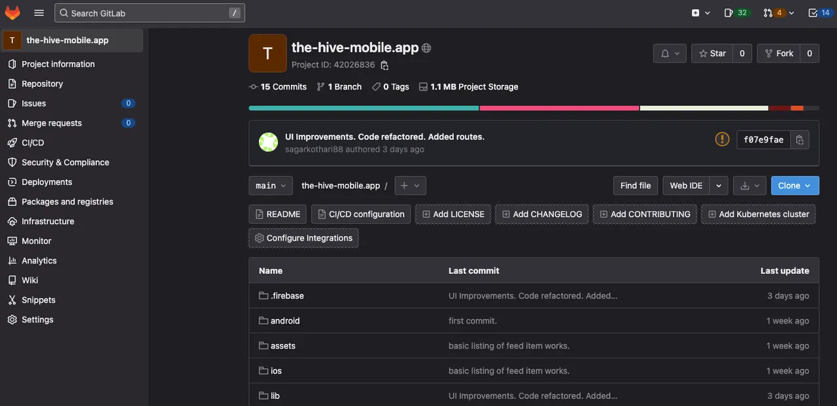Click the teal segment of language bar
This screenshot has width=837, height=406.
pyautogui.click(x=364, y=108)
